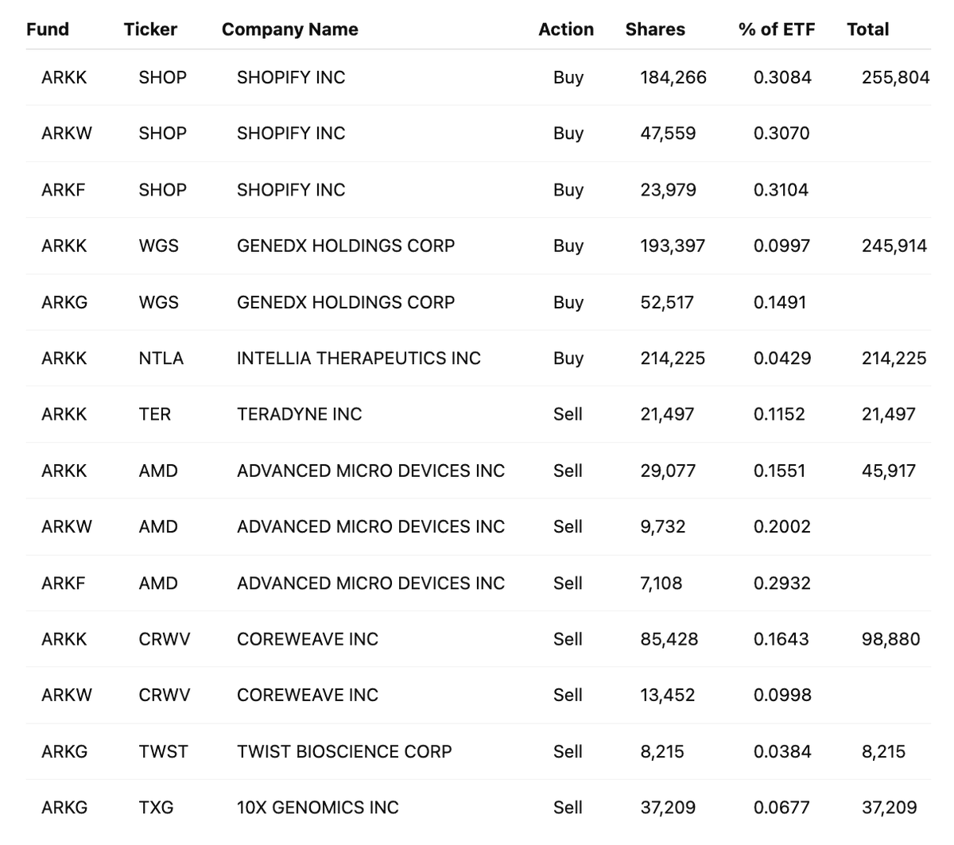Screen dimensions: 954x845
Task: Select the total value 255,804
Action: pyautogui.click(x=895, y=77)
